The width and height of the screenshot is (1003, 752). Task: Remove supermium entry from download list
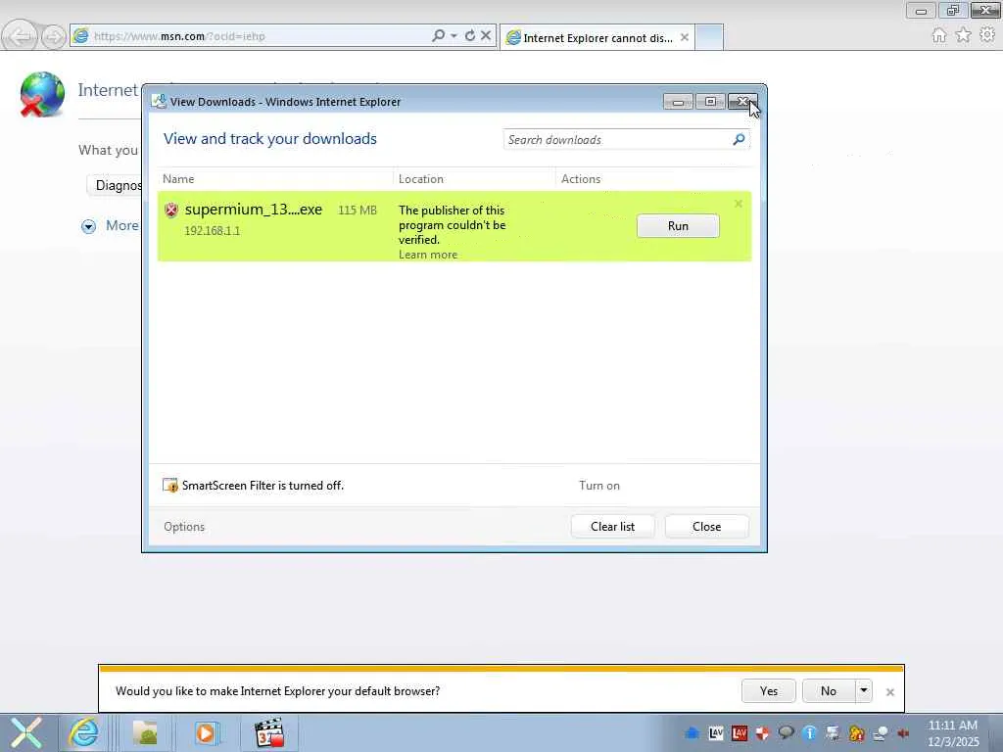pyautogui.click(x=739, y=204)
